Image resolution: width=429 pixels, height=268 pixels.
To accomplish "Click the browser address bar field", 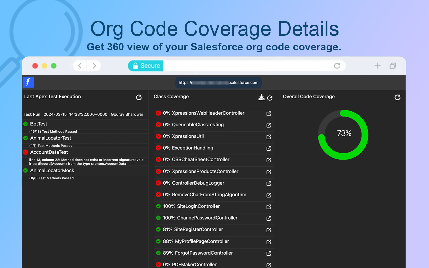I will point(237,66).
